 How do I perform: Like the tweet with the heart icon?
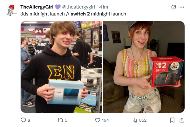click(x=98, y=120)
